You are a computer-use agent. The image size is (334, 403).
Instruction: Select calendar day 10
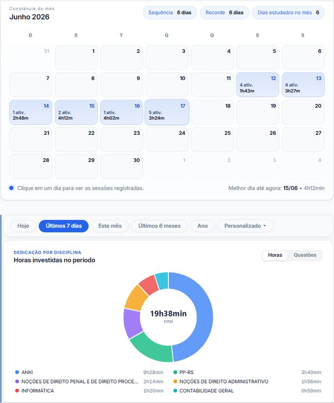point(167,85)
